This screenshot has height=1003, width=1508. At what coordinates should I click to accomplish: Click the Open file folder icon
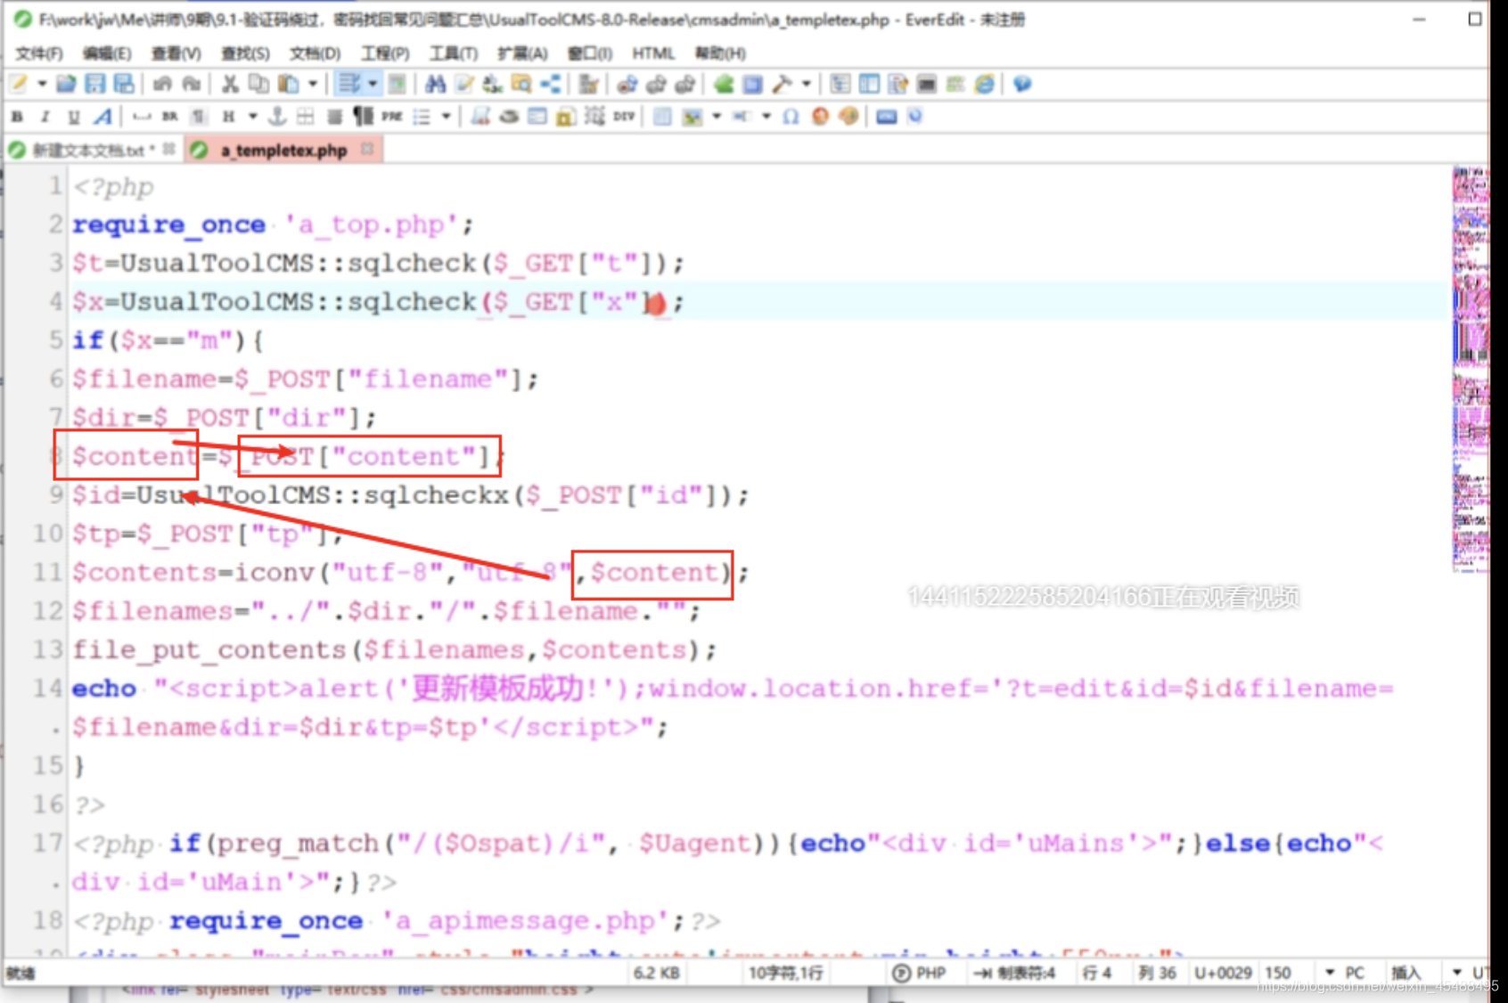click(66, 84)
